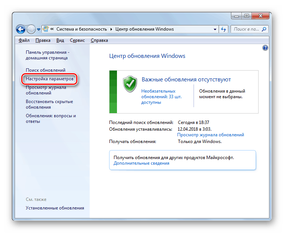The height and width of the screenshot is (233, 284).
Task: Click the Back navigation arrow
Action: (21, 29)
